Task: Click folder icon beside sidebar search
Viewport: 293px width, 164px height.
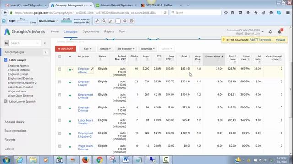Action: click(x=6, y=43)
